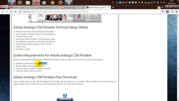Open the Amazon extension icon
The width and height of the screenshot is (179, 101).
click(167, 12)
